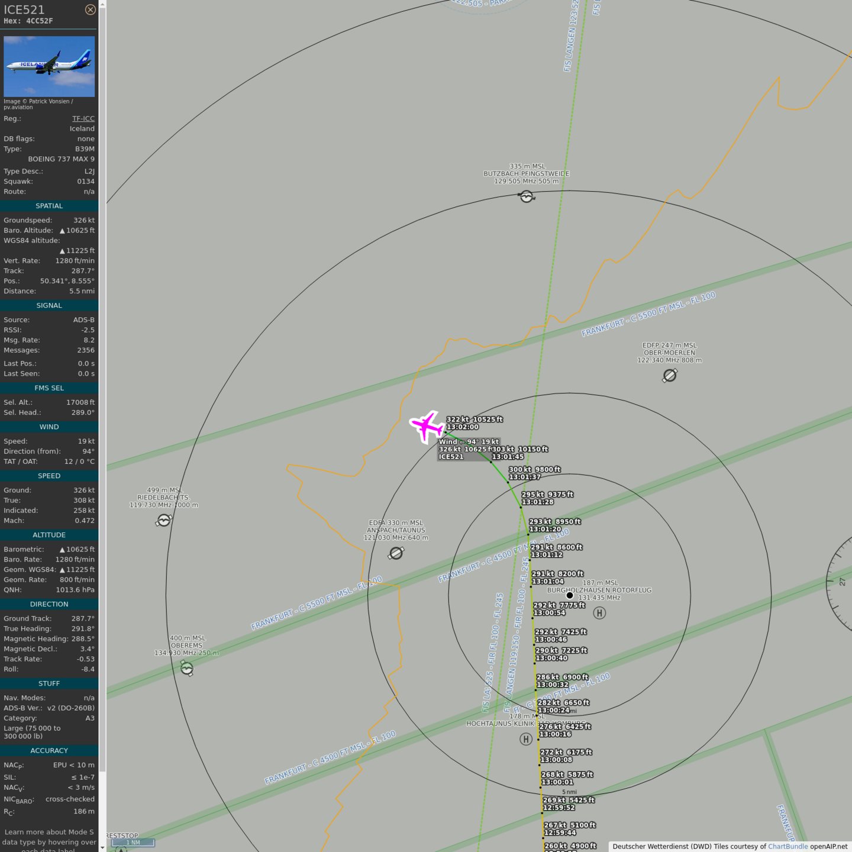The height and width of the screenshot is (852, 852).
Task: Click the Burgholzhausen Rotorflug helipad icon
Action: tap(599, 613)
